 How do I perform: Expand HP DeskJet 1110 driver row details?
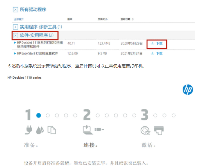point(15,42)
